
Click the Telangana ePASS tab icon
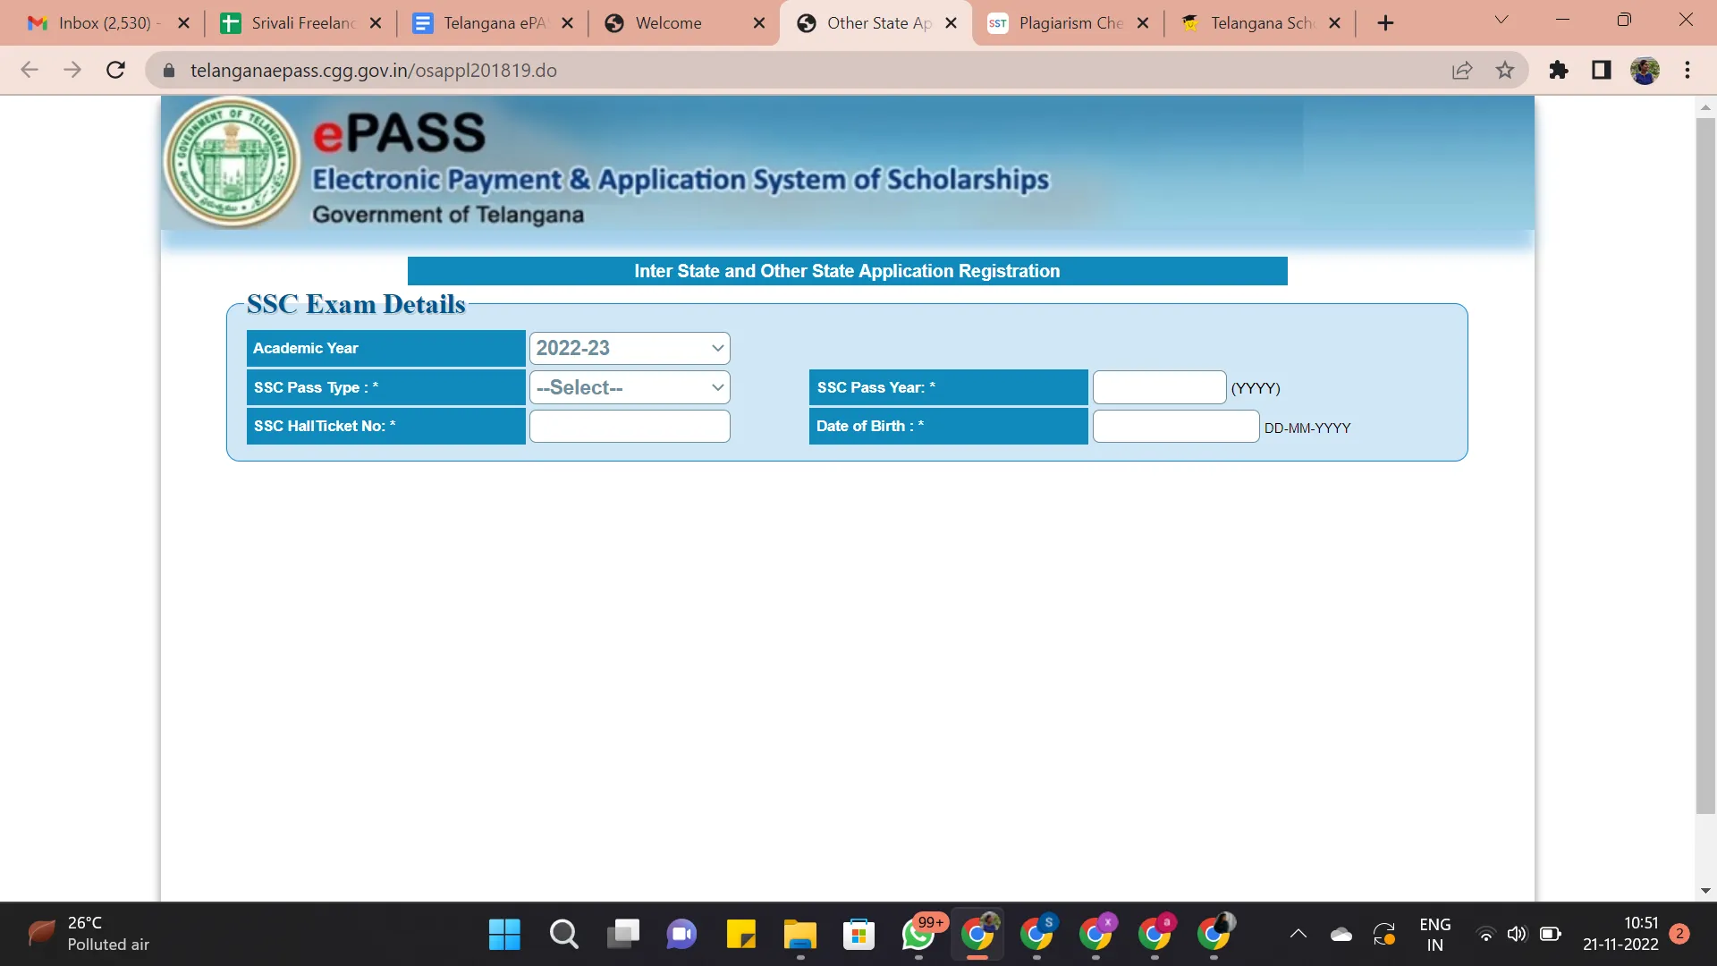pos(421,23)
